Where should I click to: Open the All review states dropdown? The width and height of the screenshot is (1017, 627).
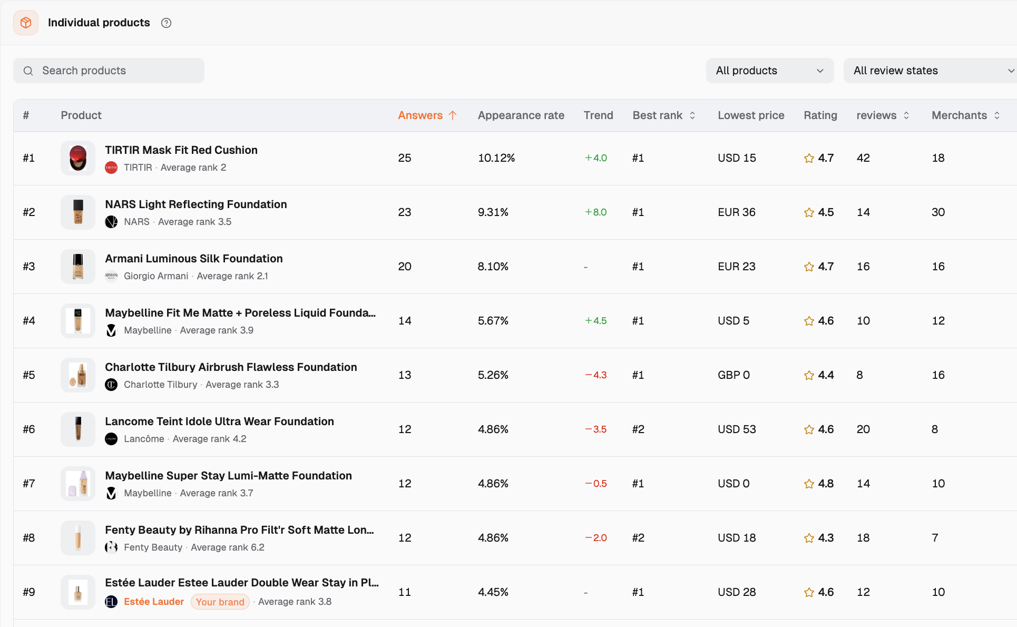click(930, 71)
